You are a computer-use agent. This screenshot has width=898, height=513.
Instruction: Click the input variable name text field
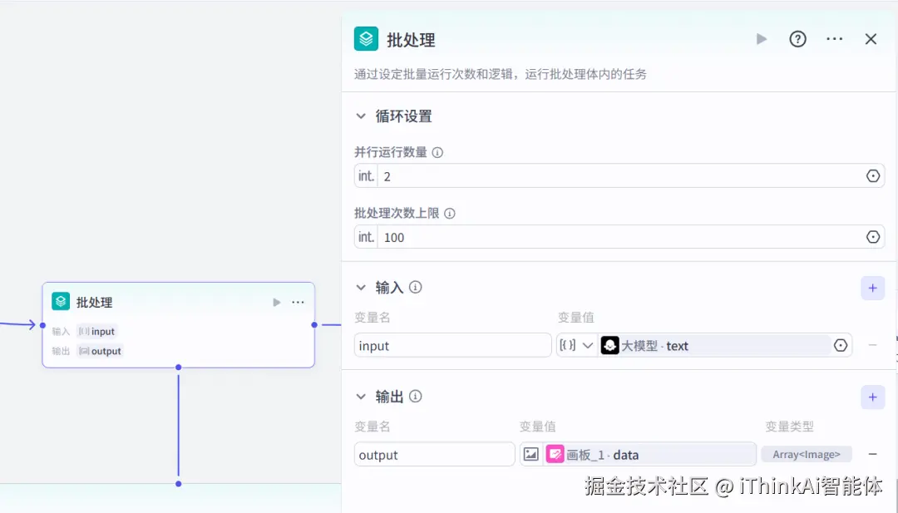(x=452, y=345)
